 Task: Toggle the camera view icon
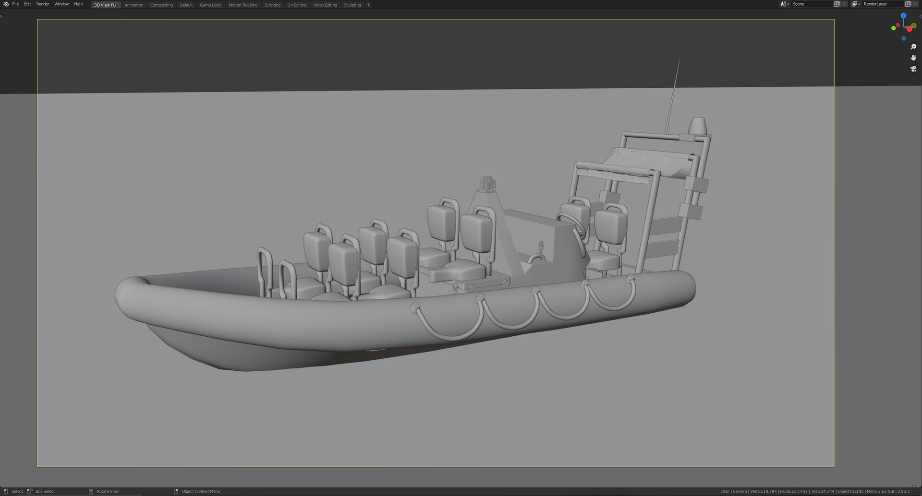pyautogui.click(x=913, y=69)
